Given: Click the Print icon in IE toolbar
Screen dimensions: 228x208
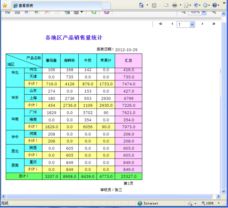Looking at the screenshot, I should pos(174,5).
